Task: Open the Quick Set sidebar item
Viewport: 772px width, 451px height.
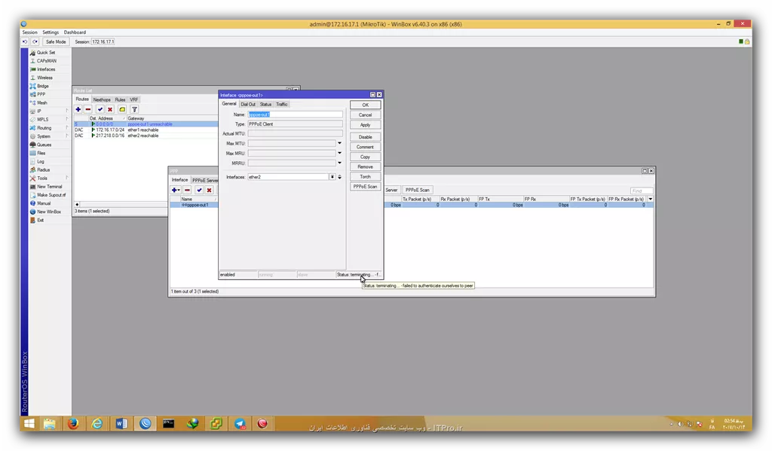Action: pos(46,53)
